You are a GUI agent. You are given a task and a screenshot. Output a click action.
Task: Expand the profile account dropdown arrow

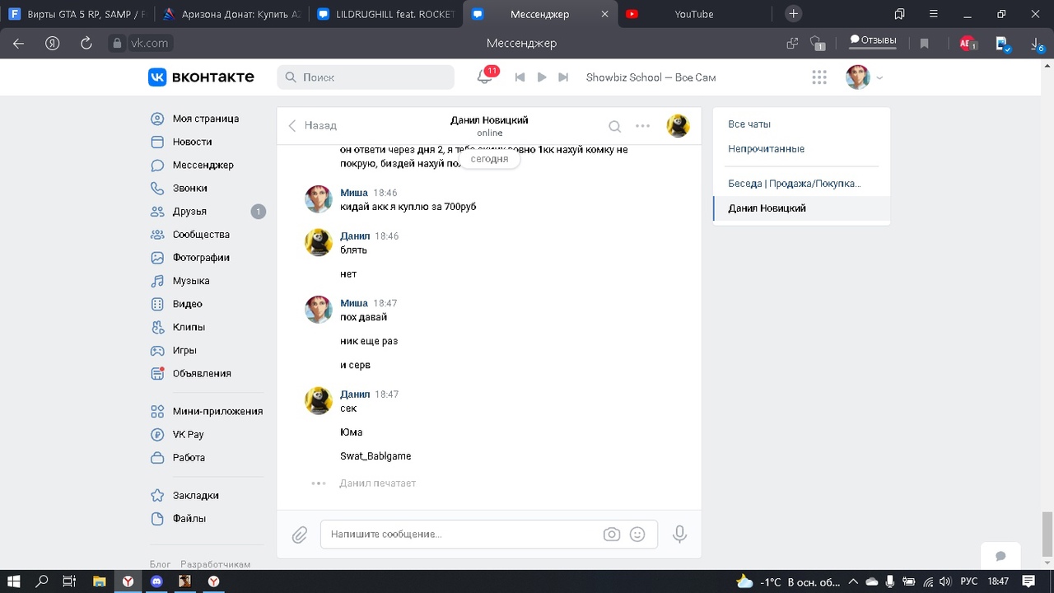click(x=879, y=77)
